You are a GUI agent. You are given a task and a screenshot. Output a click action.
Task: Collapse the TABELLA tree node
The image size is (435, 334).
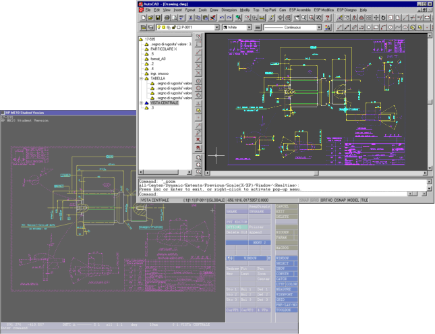click(x=140, y=78)
